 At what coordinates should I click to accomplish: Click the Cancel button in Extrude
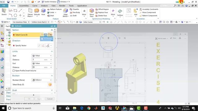pyautogui.click(x=50, y=99)
